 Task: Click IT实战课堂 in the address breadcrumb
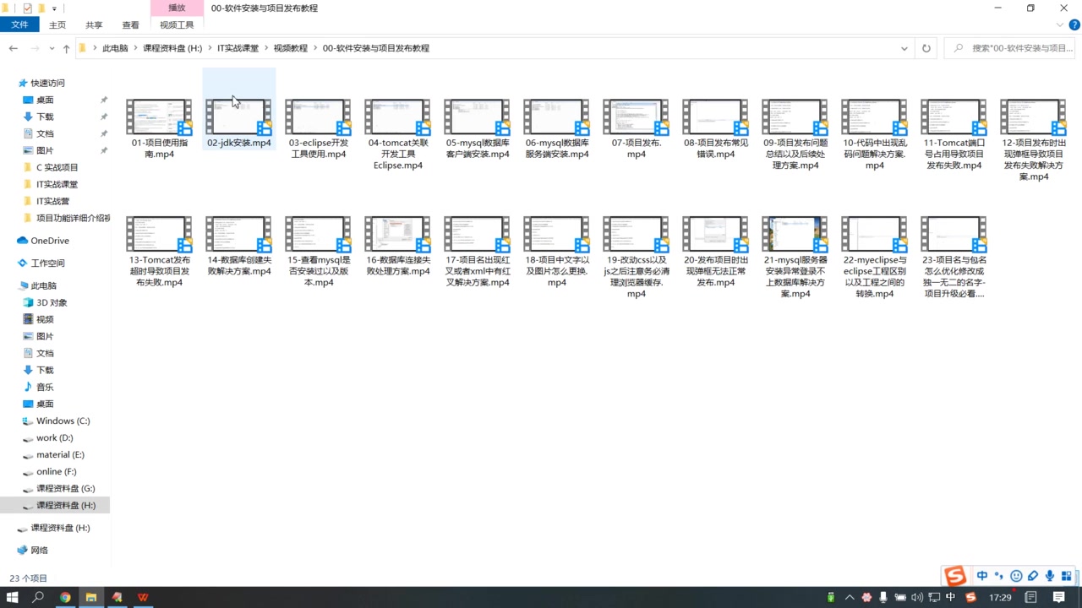238,48
